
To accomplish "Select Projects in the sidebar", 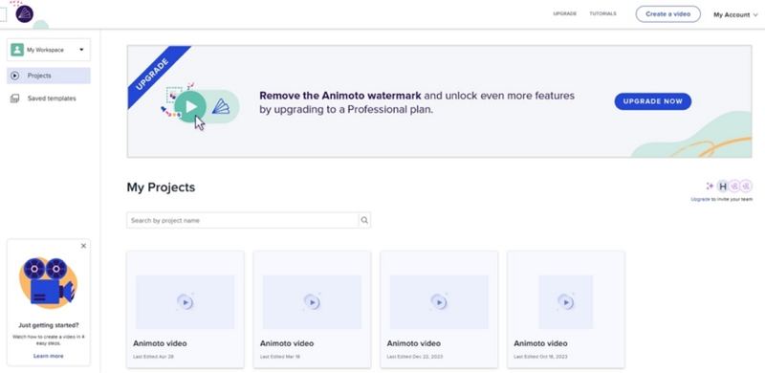I will click(x=49, y=76).
